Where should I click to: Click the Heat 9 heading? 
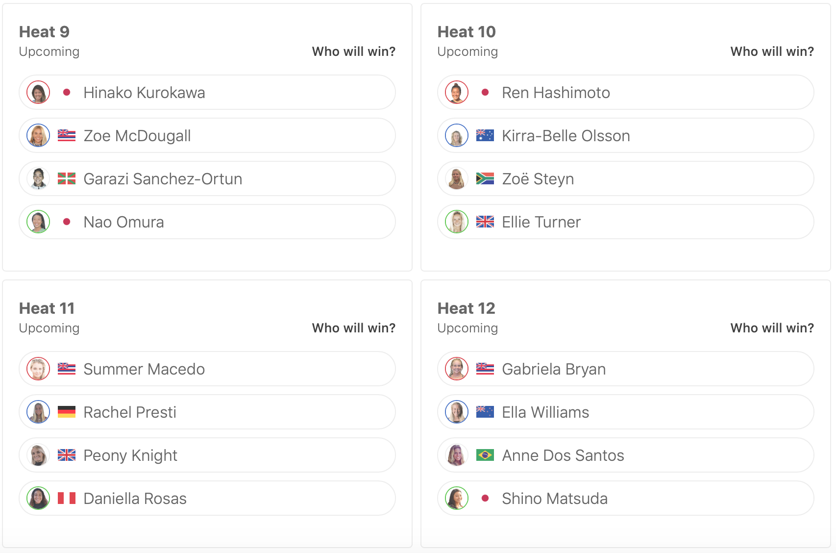pyautogui.click(x=44, y=32)
